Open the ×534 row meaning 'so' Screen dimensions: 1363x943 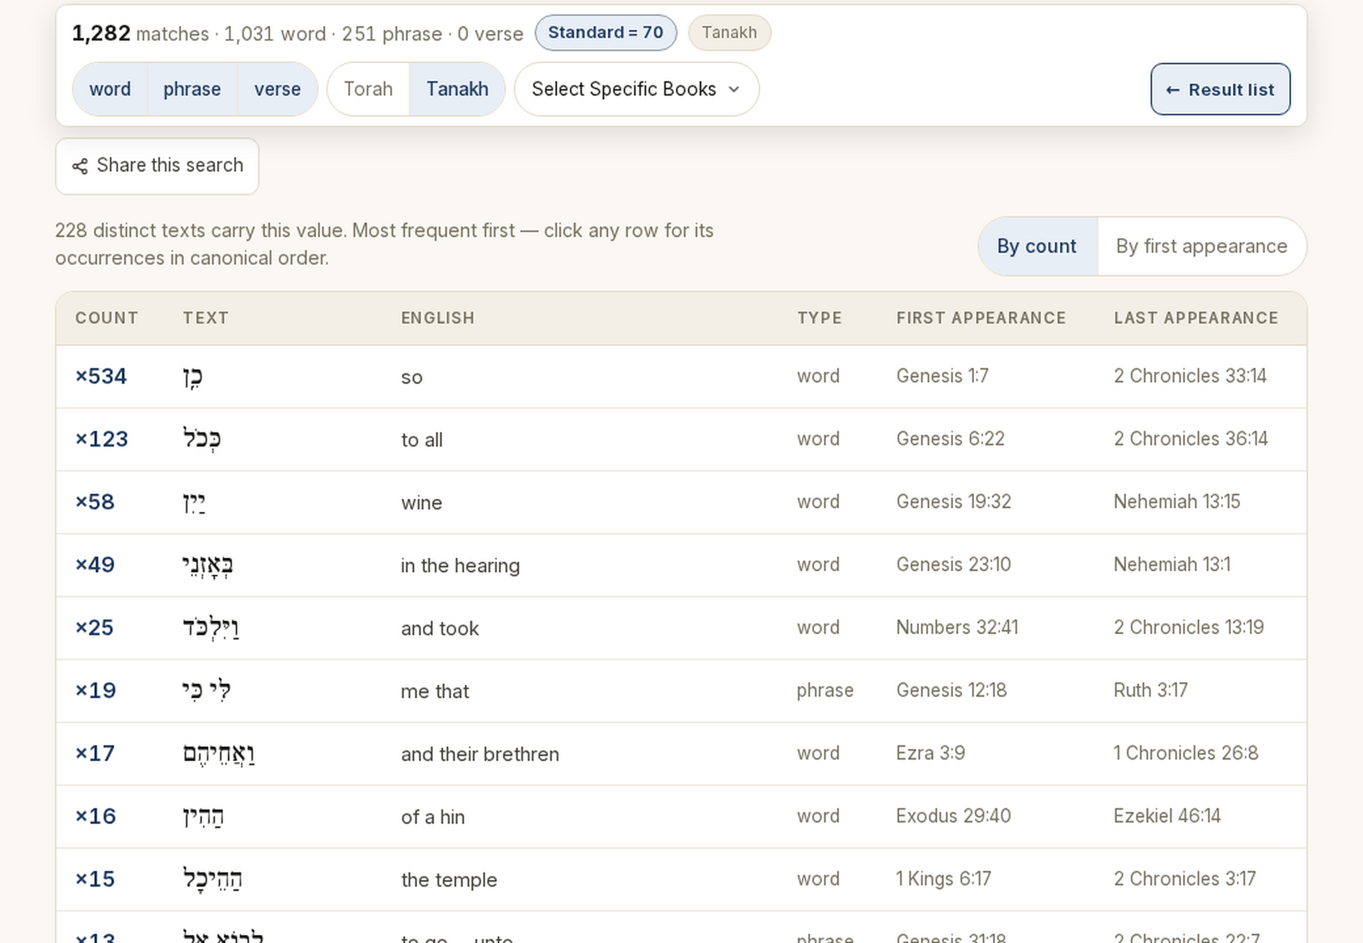pyautogui.click(x=681, y=377)
